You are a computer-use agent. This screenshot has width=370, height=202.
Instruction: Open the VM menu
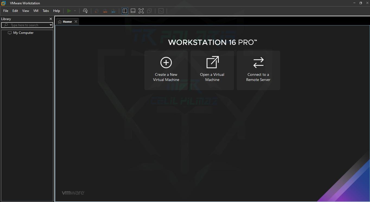pyautogui.click(x=36, y=11)
